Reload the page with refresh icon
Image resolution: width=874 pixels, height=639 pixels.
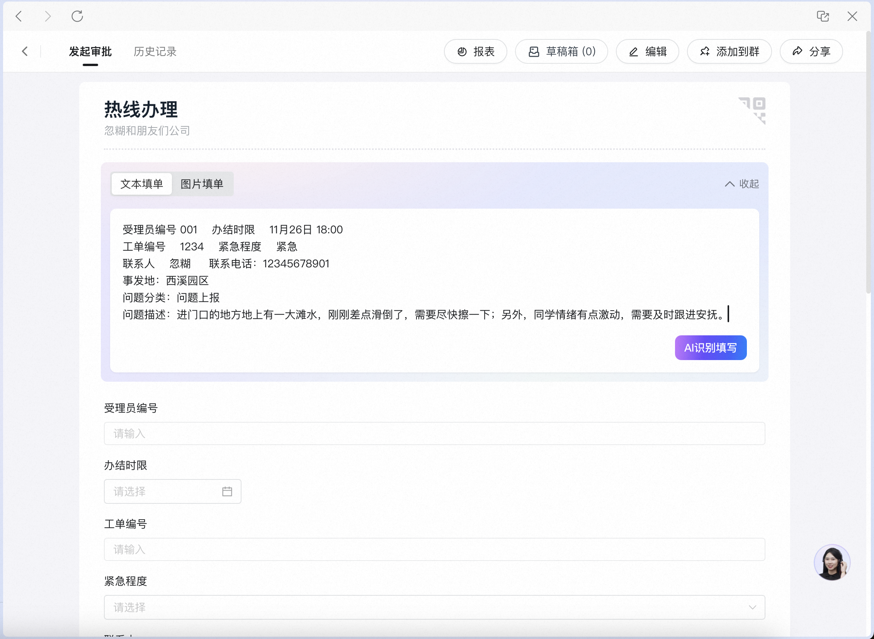pyautogui.click(x=77, y=16)
